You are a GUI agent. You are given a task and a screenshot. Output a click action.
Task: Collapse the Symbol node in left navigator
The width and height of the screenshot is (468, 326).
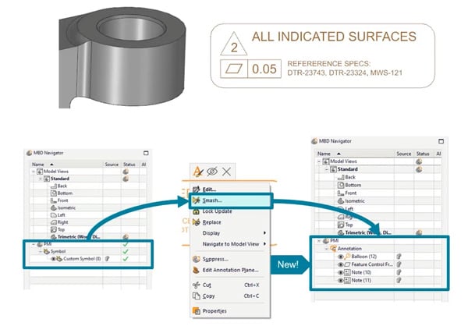tap(41, 252)
